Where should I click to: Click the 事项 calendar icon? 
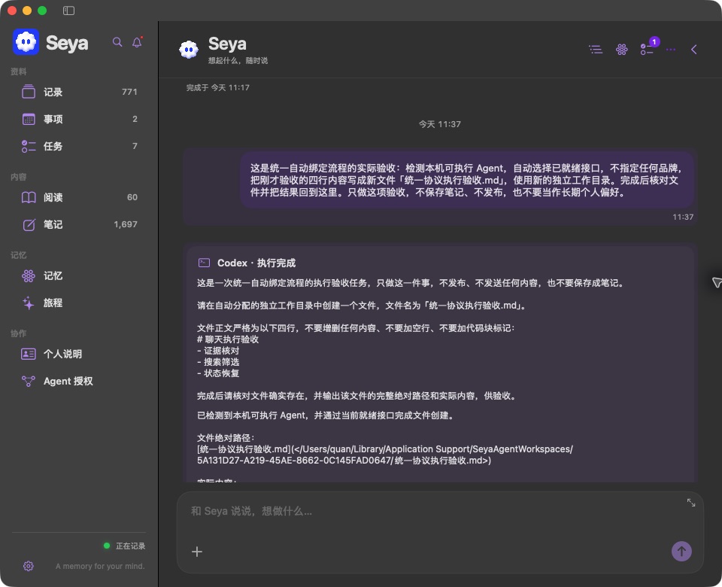29,119
